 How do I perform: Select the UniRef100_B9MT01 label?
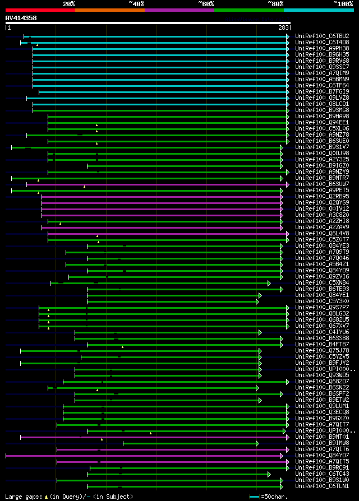[322, 437]
